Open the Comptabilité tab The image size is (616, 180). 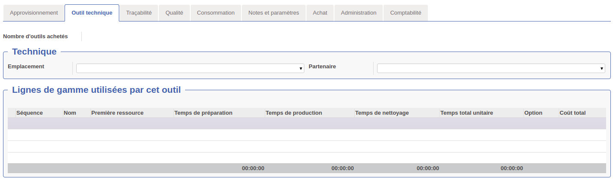click(406, 13)
